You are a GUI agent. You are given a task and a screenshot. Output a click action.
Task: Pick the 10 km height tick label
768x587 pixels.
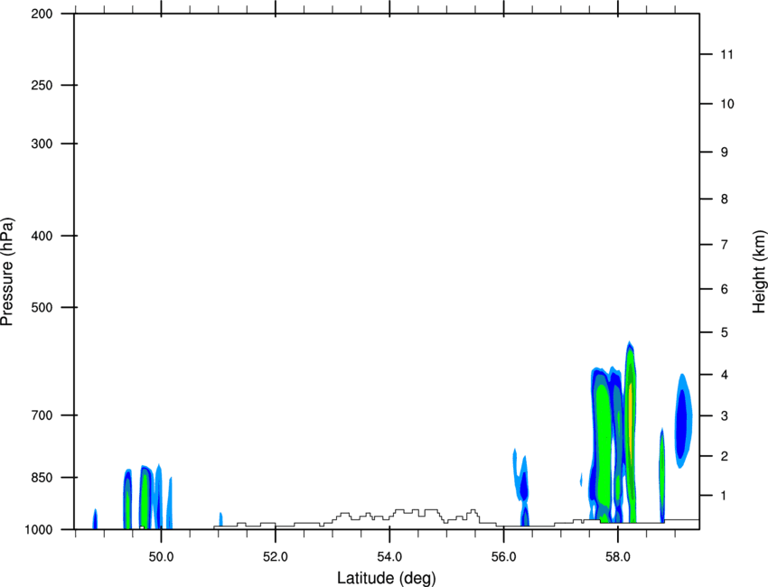726,104
